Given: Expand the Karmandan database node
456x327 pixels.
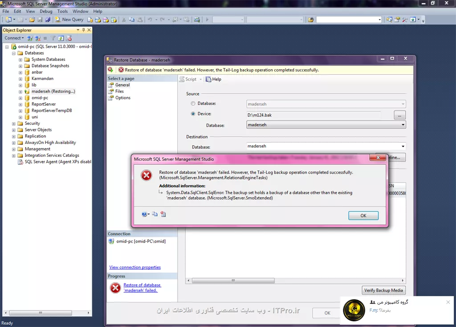Looking at the screenshot, I should pos(20,79).
